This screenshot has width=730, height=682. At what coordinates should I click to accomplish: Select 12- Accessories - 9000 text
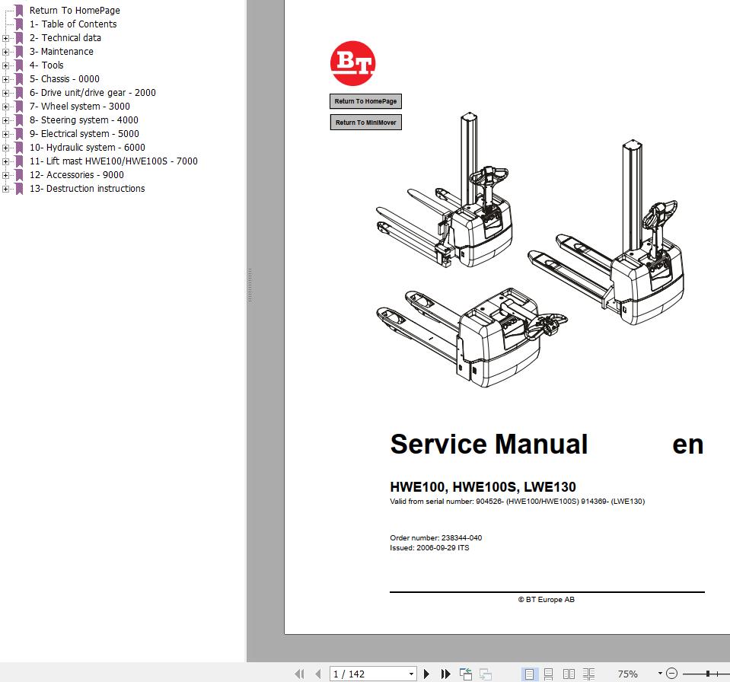(77, 175)
